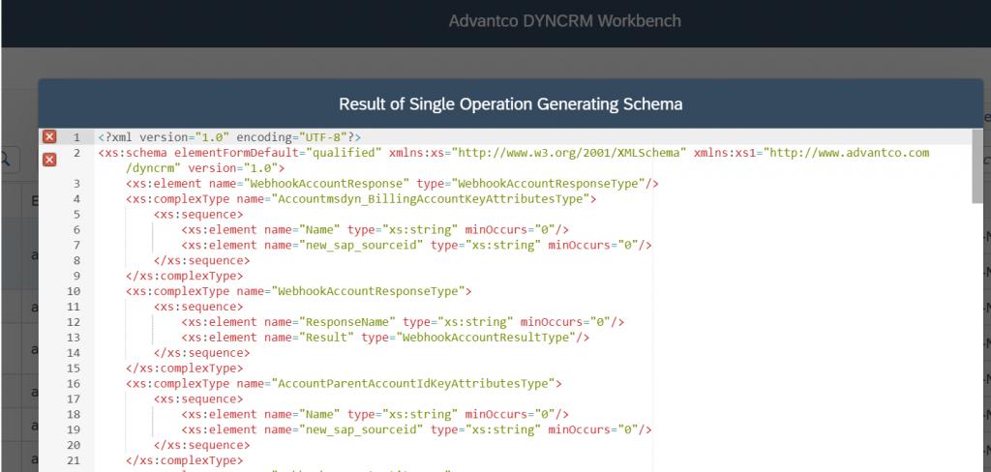Click the Name element on line 6
Screen dimensions: 991x472
pos(375,230)
